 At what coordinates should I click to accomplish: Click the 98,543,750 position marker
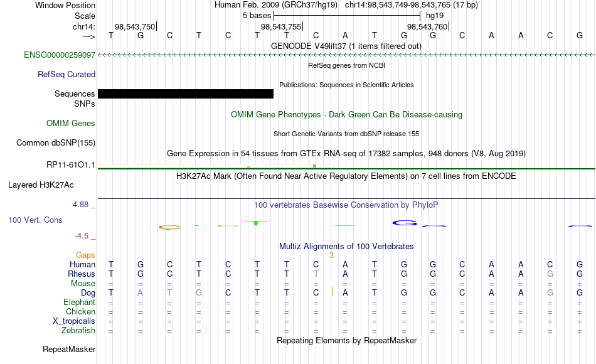[135, 26]
